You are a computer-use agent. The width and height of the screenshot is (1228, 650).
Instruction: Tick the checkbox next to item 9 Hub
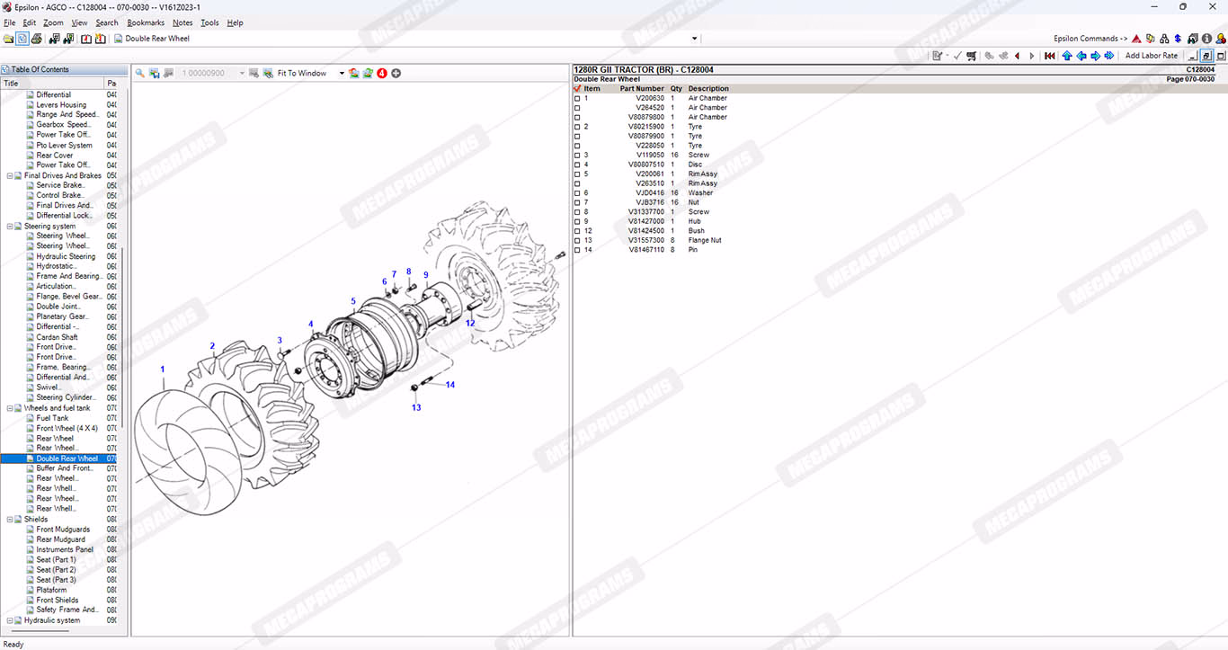tap(577, 222)
